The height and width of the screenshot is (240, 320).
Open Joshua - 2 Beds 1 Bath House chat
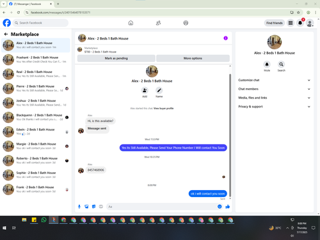[x=36, y=102]
